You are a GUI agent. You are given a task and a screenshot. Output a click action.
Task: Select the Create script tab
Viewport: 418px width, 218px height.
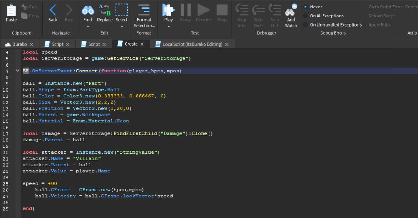point(131,44)
